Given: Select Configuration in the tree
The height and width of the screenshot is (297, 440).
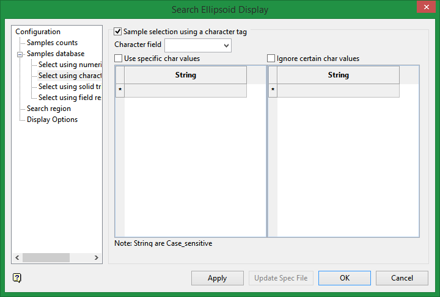Looking at the screenshot, I should tap(38, 32).
